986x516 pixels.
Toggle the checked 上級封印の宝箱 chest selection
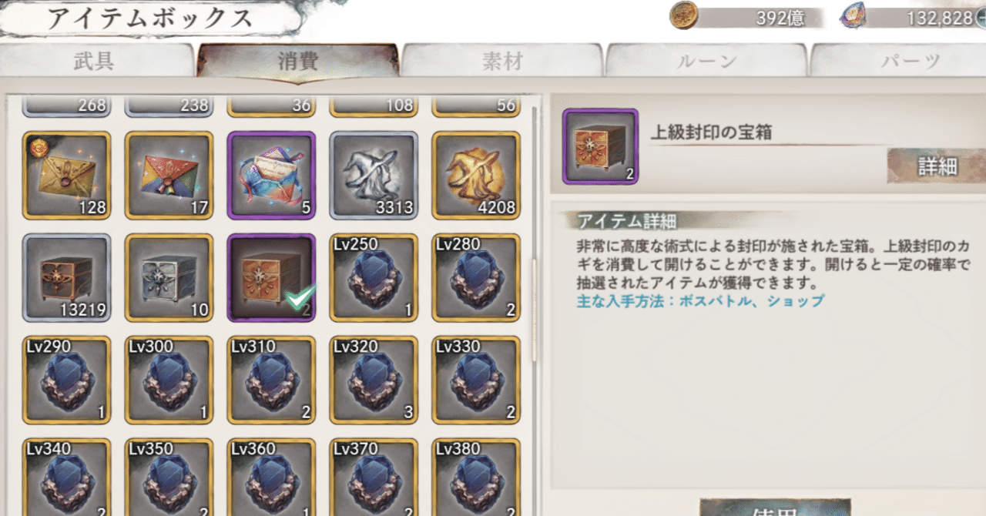point(271,278)
